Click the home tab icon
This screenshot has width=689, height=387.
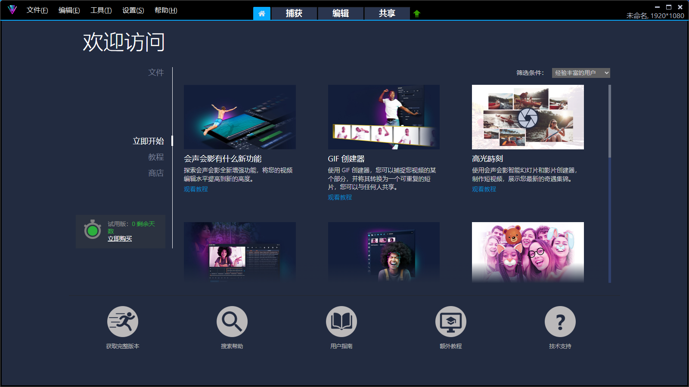pos(262,13)
